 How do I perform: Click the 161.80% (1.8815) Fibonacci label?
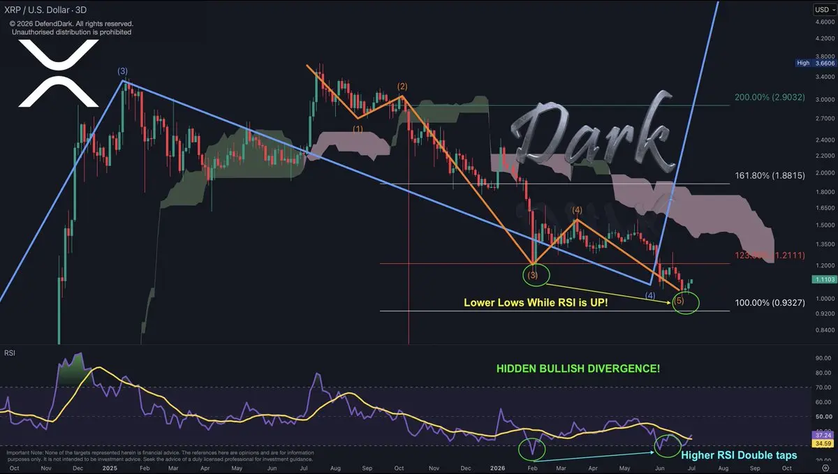pos(770,177)
